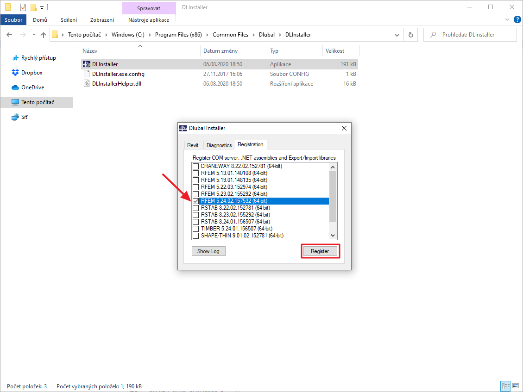This screenshot has height=392, width=523.
Task: Click the Forward navigation arrow
Action: (x=23, y=35)
